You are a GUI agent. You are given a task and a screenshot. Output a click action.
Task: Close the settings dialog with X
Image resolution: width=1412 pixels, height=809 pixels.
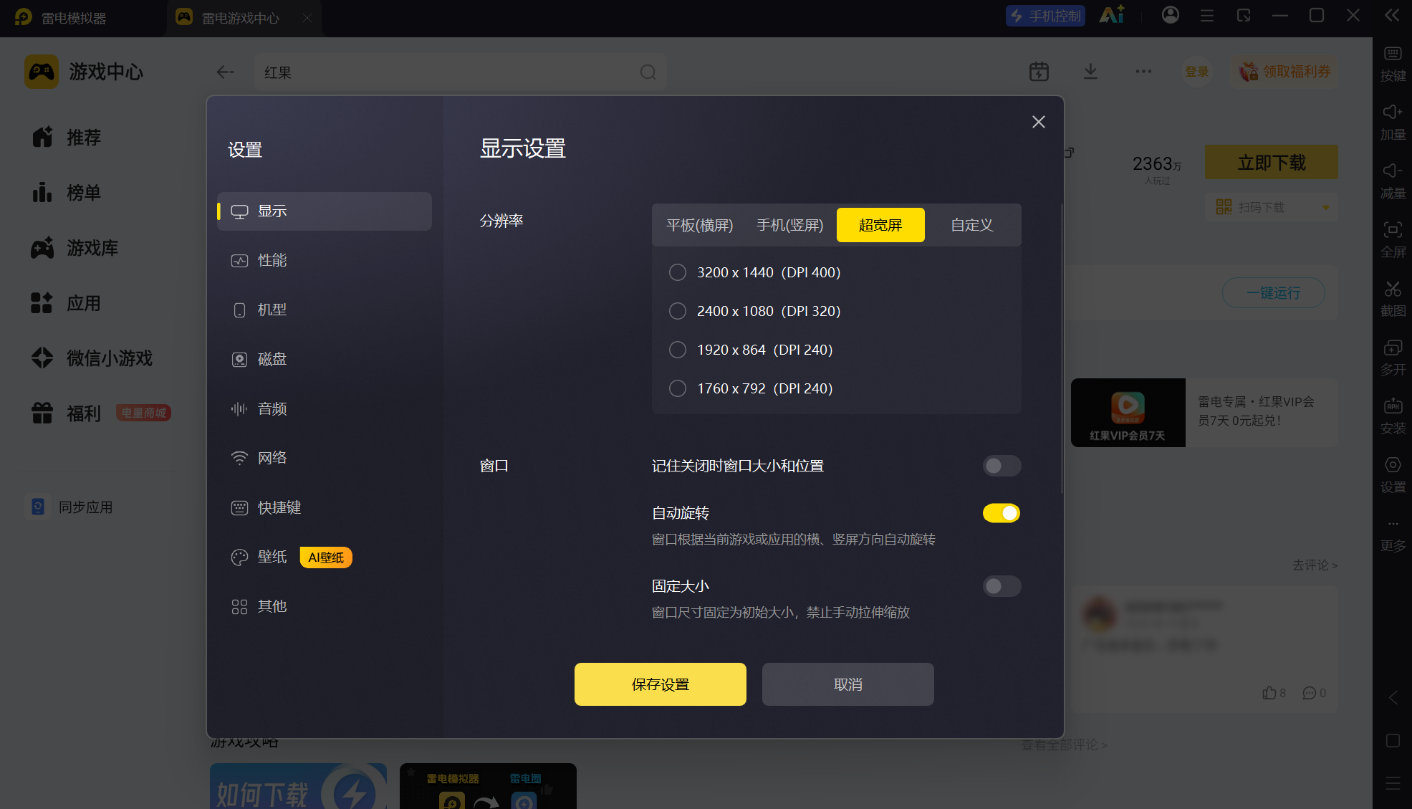[x=1038, y=122]
